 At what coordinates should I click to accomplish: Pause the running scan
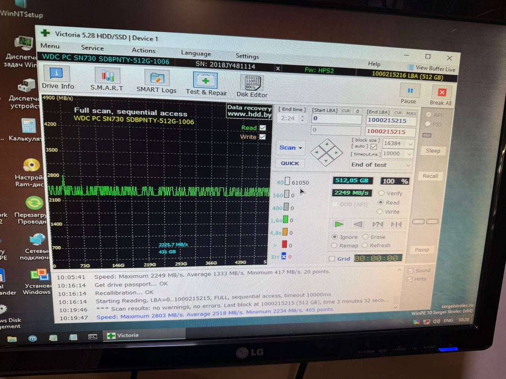(408, 94)
